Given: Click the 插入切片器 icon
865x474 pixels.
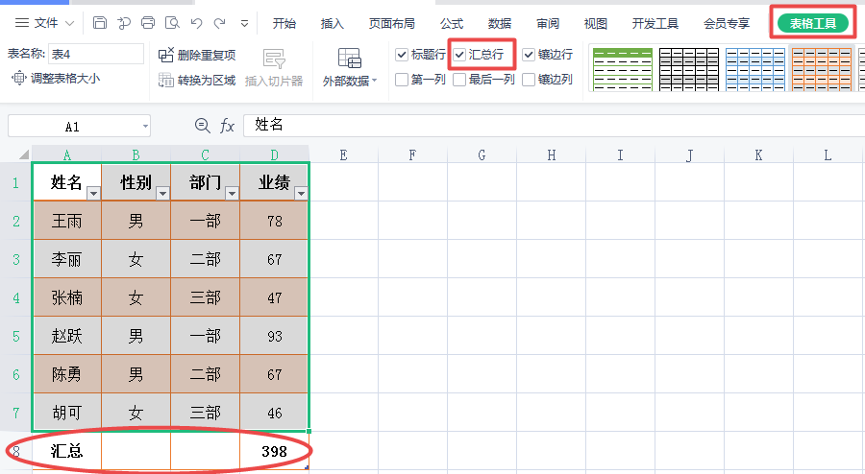Looking at the screenshot, I should click(x=274, y=59).
